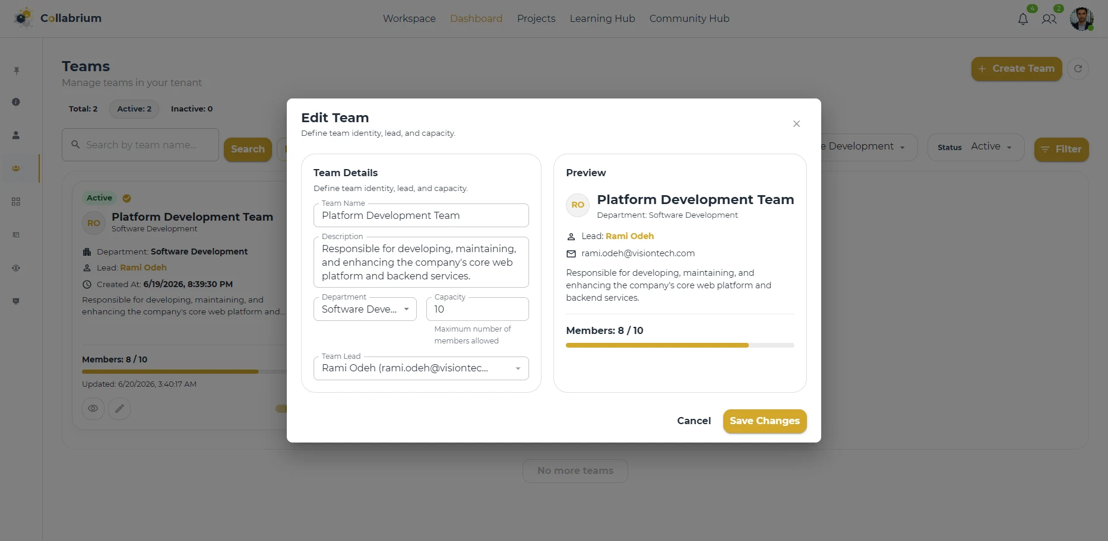Screen dimensions: 1108x541
Task: Close the Edit Team dialog
Action: coord(796,123)
